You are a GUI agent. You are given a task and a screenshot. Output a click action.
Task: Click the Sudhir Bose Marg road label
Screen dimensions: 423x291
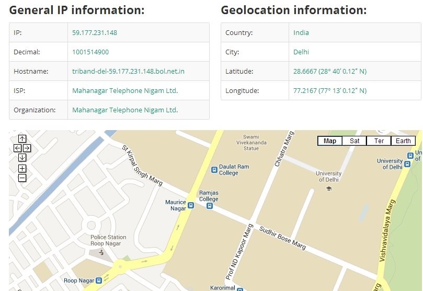coord(282,238)
